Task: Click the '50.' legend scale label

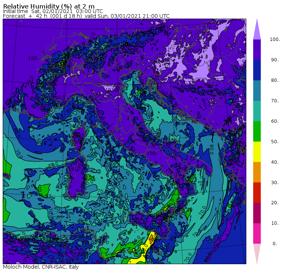Action: [275, 142]
